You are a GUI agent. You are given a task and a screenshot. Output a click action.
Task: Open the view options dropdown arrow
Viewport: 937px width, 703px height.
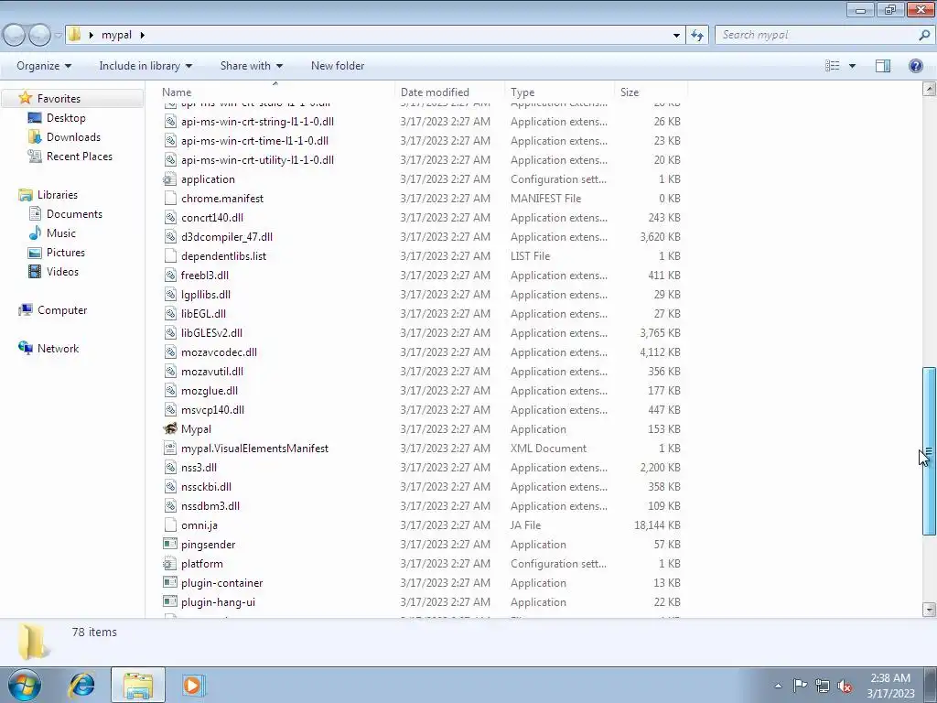pyautogui.click(x=852, y=66)
